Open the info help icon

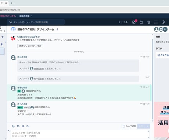tap(163, 22)
